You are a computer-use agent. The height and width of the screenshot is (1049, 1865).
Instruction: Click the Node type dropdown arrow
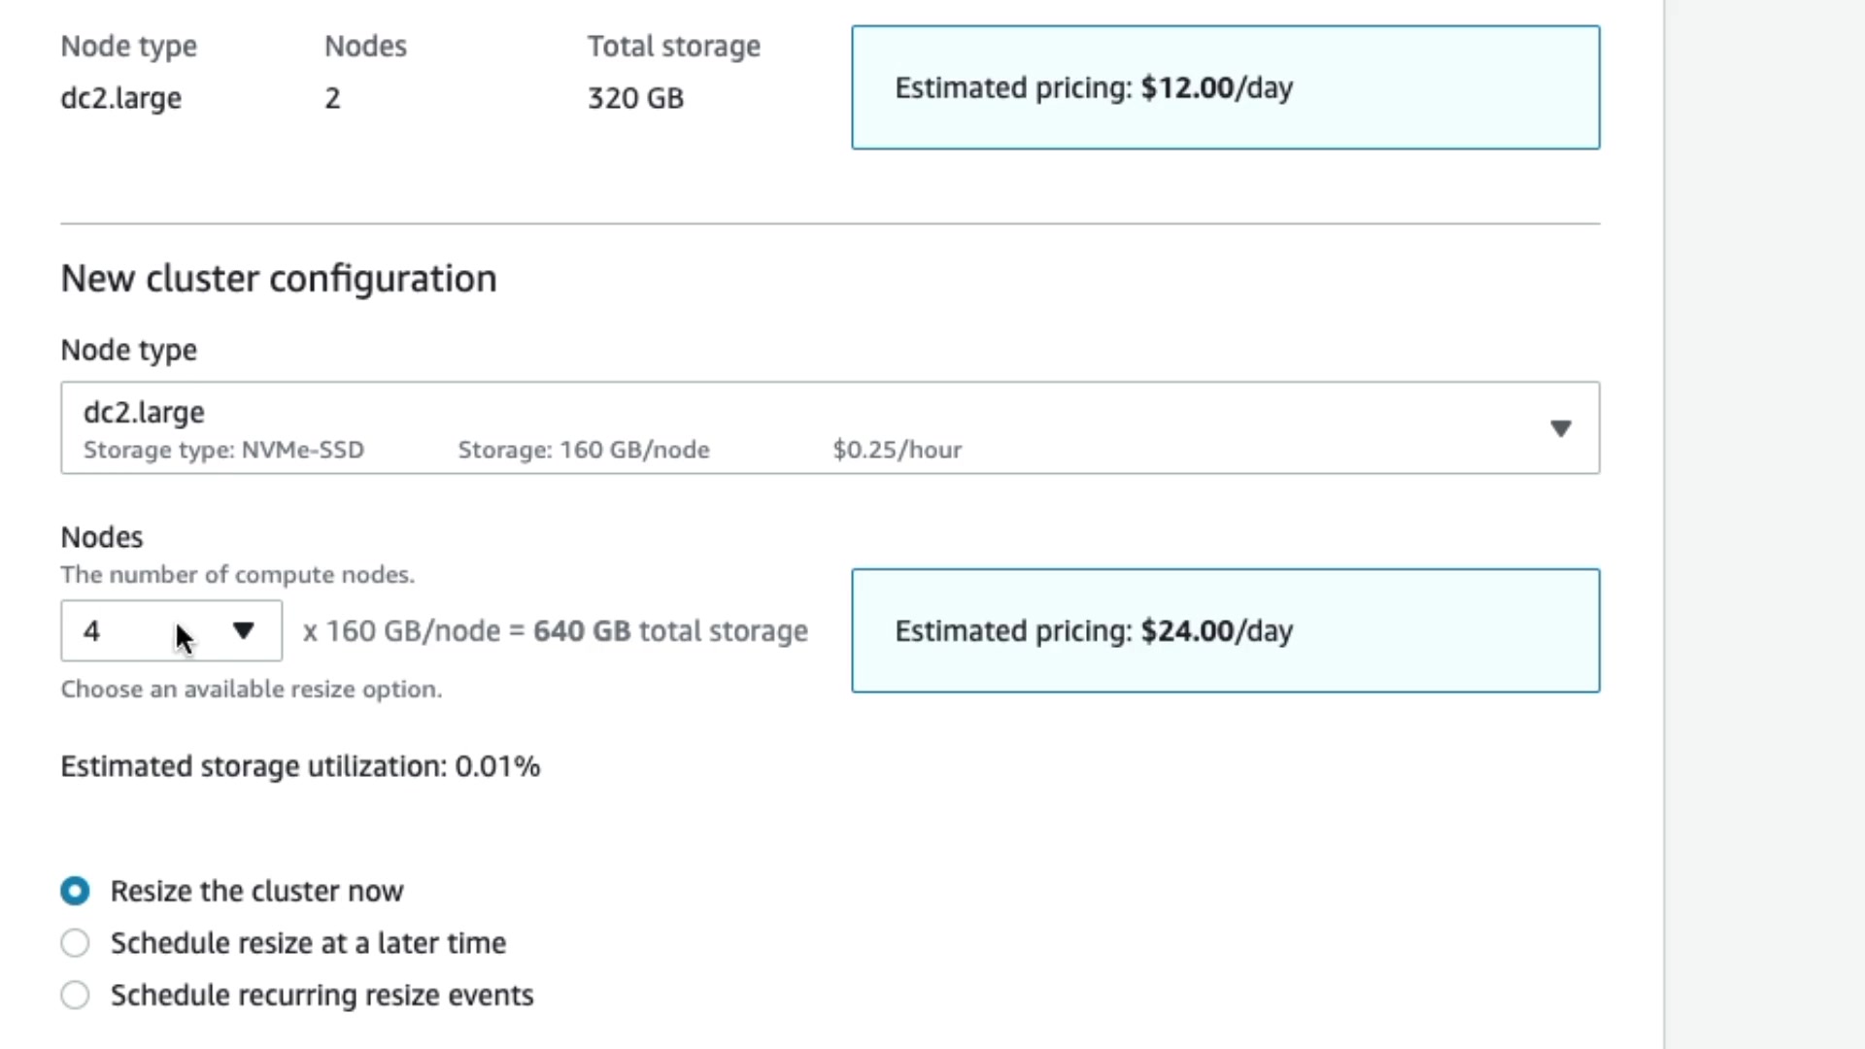tap(1560, 428)
